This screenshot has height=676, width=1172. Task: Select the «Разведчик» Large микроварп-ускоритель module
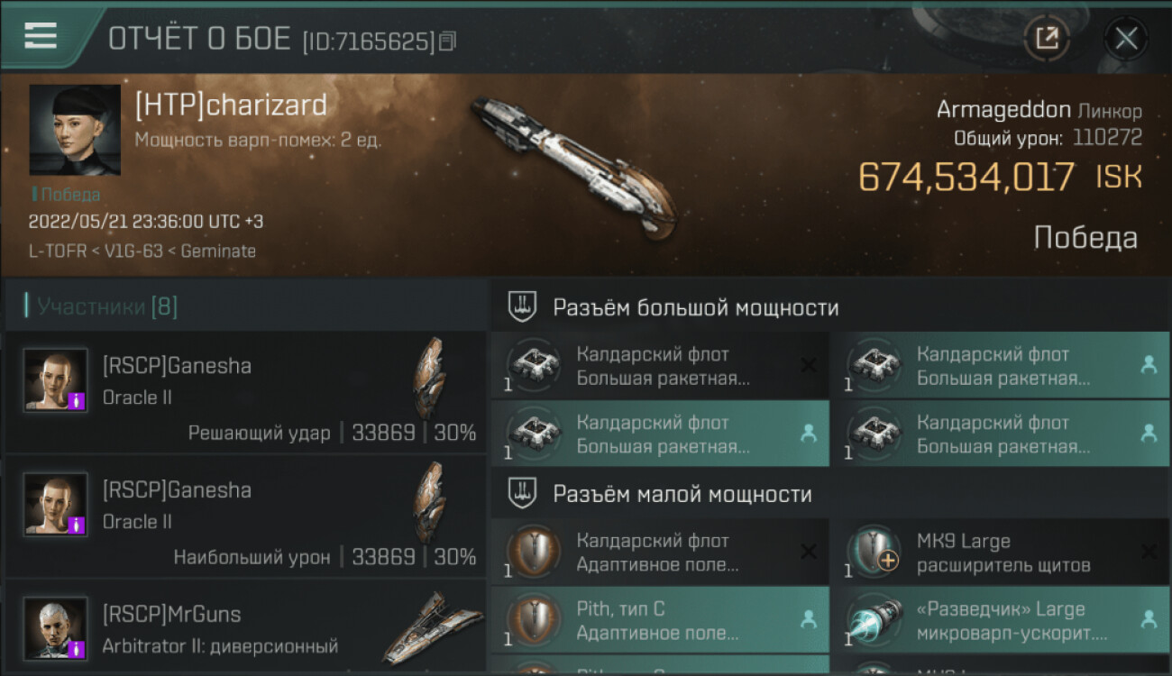[1001, 620]
